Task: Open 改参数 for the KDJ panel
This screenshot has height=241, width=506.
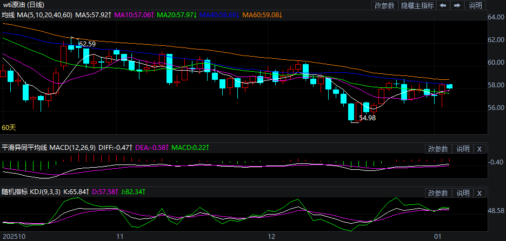Action: [438, 193]
